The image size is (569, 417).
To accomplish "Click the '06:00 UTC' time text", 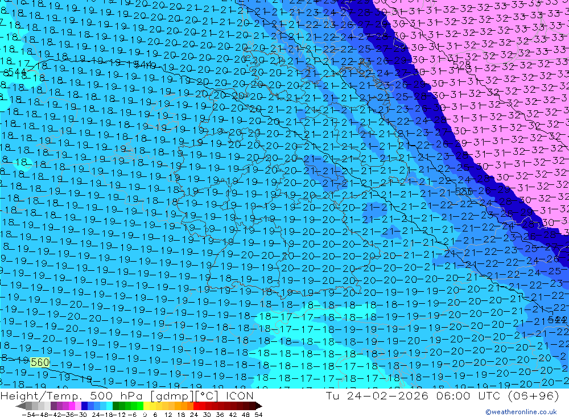I will pos(468,395).
